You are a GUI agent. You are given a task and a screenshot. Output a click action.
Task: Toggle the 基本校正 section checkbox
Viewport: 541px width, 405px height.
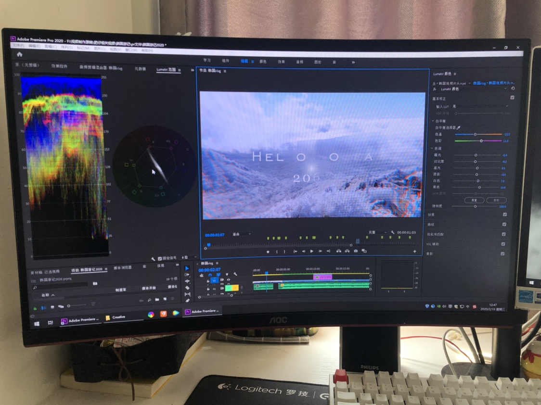click(512, 98)
